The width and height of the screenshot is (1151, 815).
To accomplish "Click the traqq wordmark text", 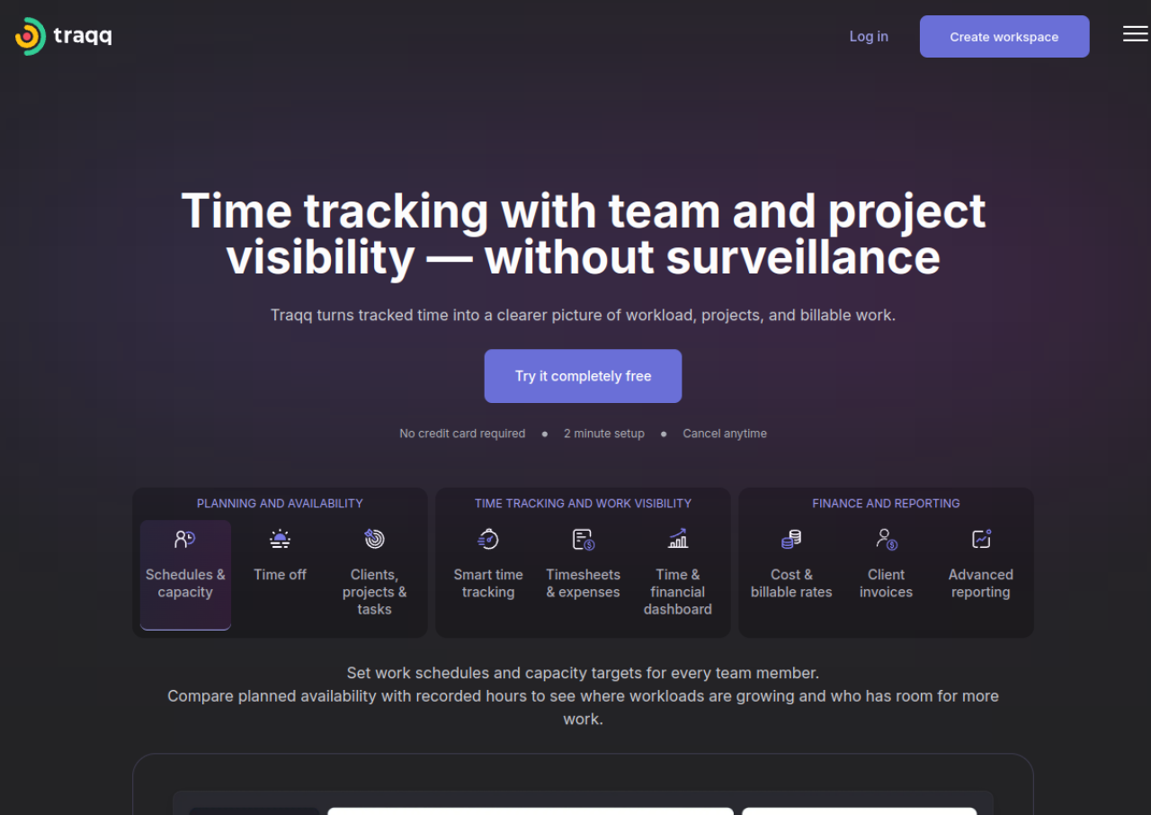I will (83, 37).
